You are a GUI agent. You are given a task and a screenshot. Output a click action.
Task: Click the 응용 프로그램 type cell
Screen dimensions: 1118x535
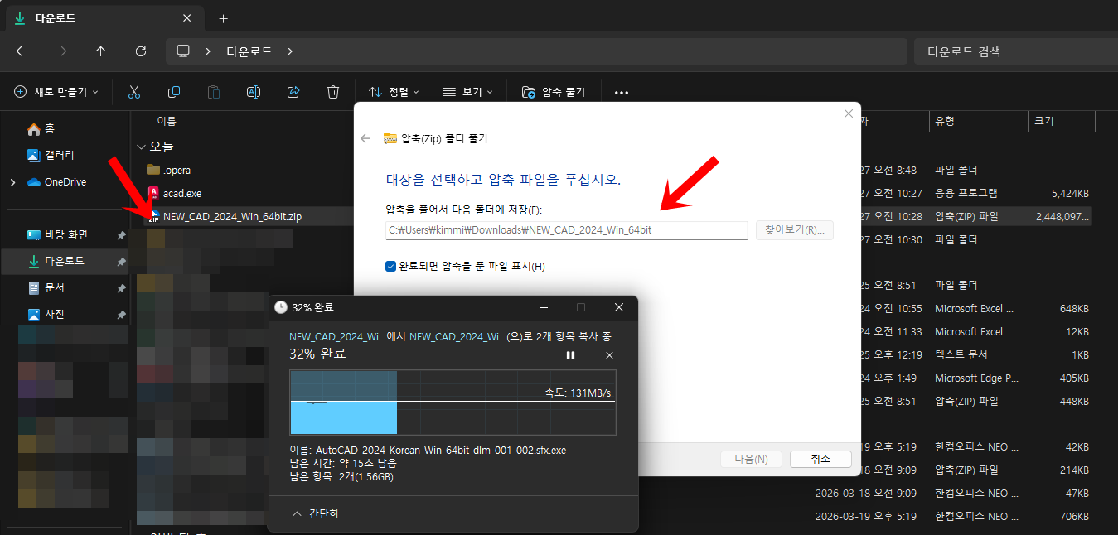[966, 193]
